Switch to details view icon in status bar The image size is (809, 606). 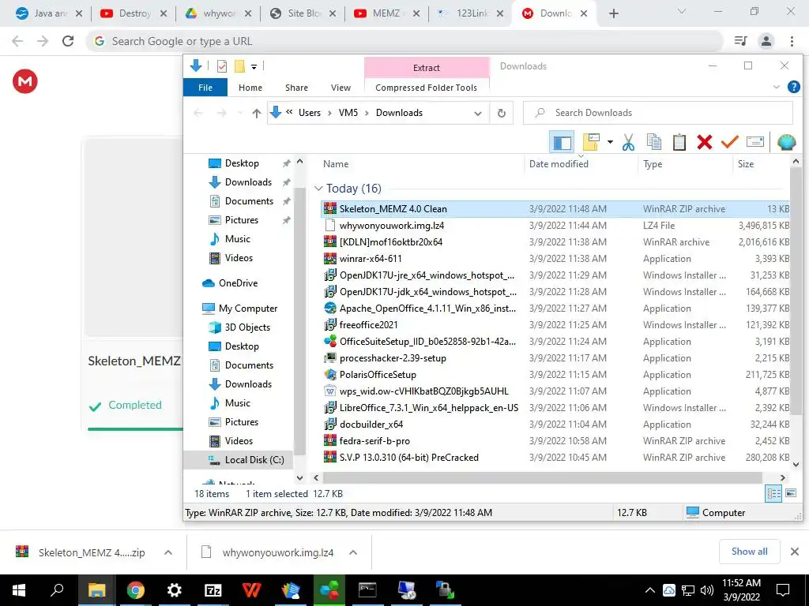[x=773, y=494]
